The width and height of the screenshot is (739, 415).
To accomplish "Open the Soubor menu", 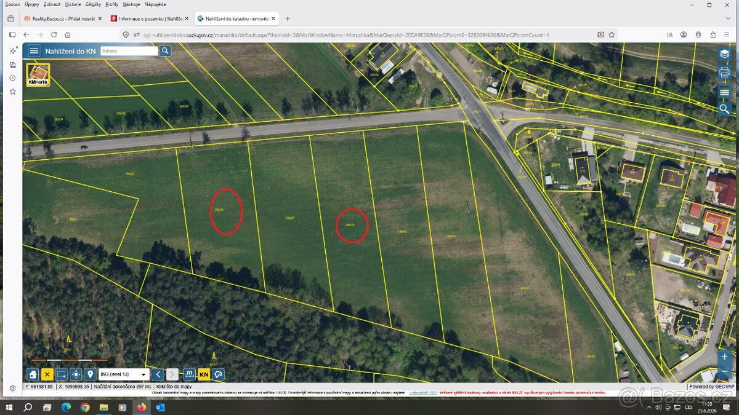I will click(12, 4).
